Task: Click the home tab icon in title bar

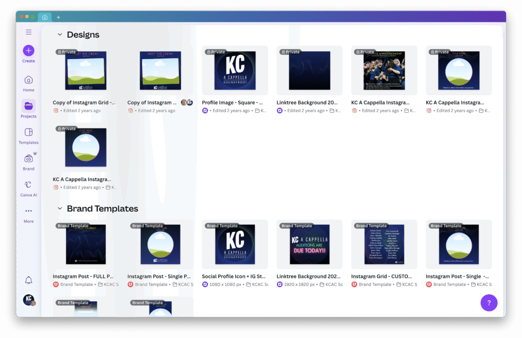Action: (x=45, y=17)
